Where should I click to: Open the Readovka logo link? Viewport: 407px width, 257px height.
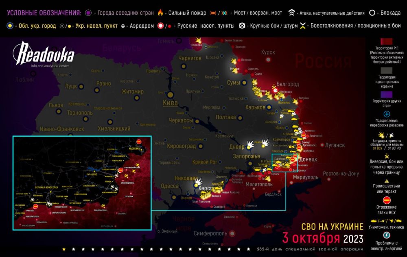45,54
